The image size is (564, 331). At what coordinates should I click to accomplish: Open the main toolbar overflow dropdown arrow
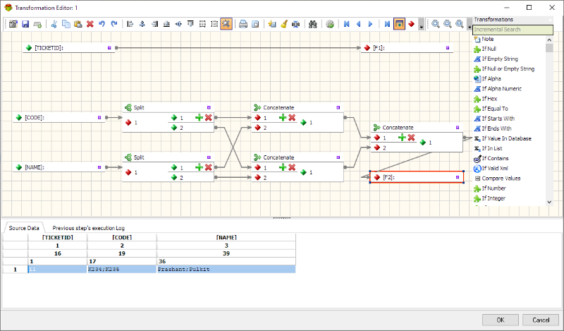point(421,24)
